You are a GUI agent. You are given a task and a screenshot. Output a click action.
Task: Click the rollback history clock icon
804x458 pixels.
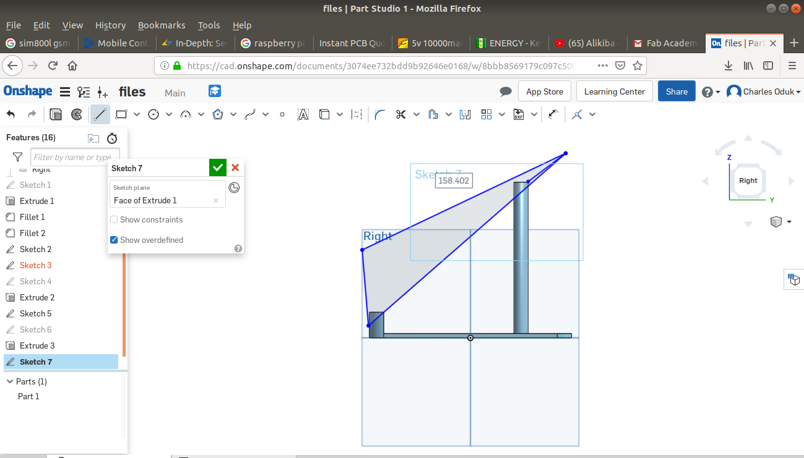234,188
